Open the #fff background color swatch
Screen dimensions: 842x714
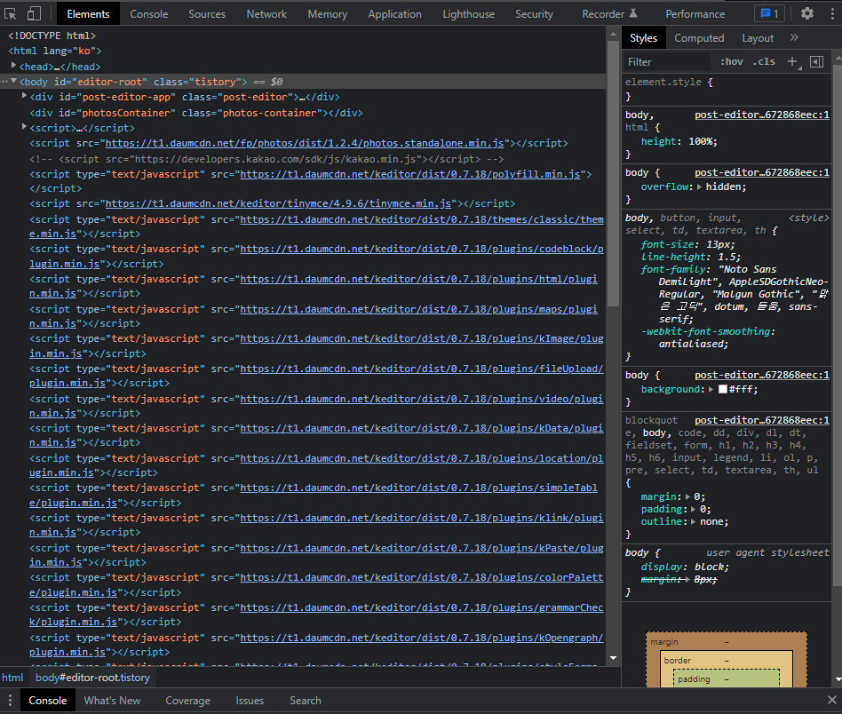[723, 389]
